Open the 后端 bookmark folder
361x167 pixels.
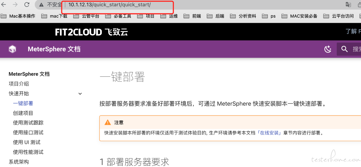(216, 16)
